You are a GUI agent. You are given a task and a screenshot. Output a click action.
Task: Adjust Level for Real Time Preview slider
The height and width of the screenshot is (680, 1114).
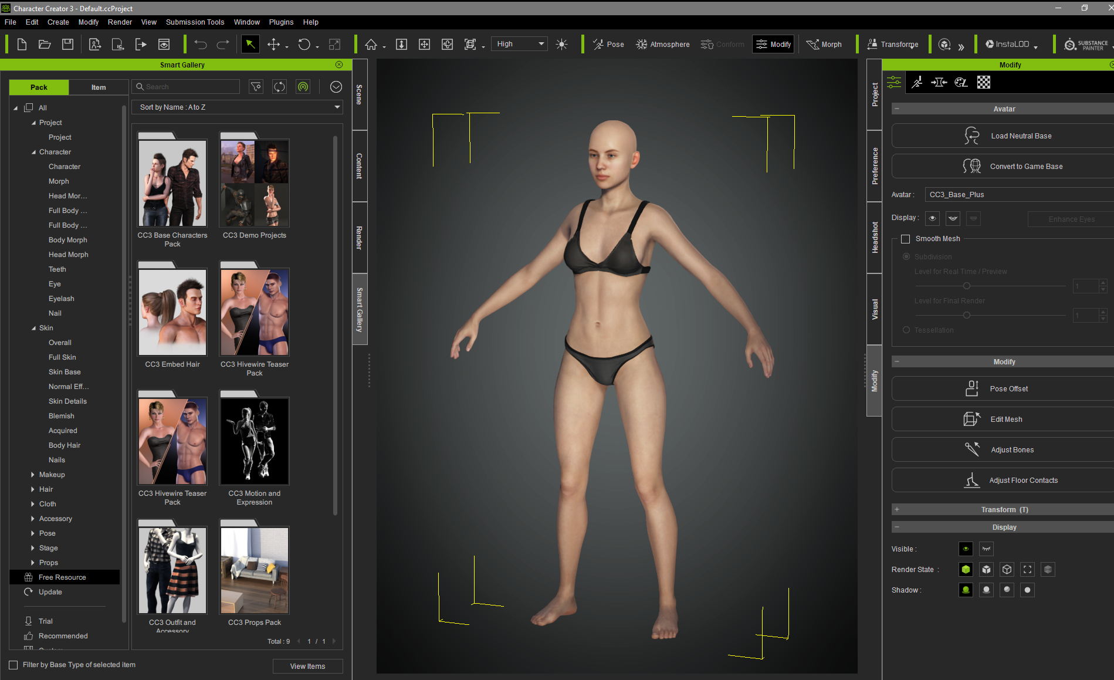tap(966, 286)
